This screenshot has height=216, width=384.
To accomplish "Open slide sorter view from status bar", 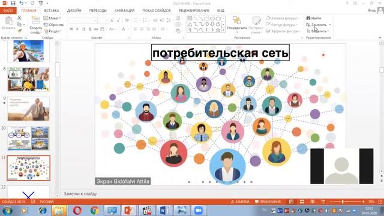I will pyautogui.click(x=302, y=202).
